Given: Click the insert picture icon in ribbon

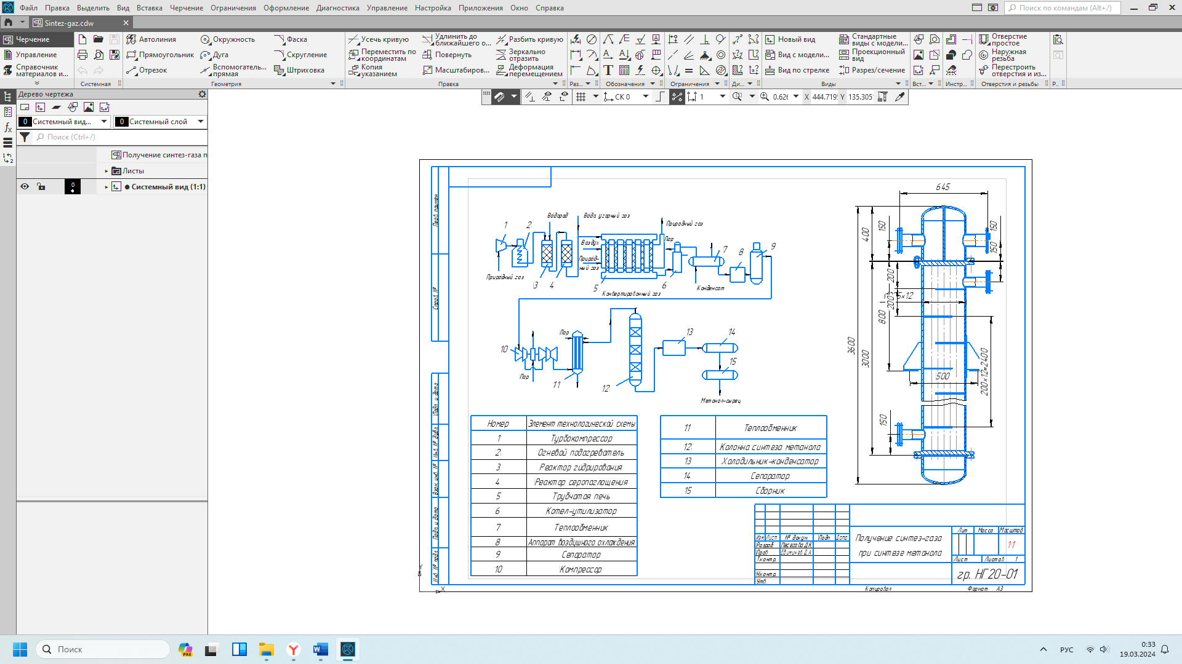Looking at the screenshot, I should (x=919, y=55).
